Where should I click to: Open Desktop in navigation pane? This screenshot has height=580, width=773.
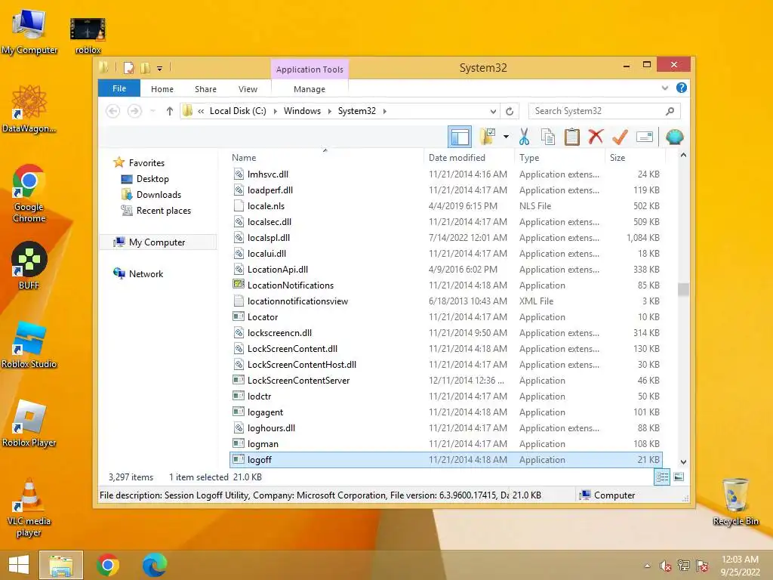pyautogui.click(x=152, y=178)
